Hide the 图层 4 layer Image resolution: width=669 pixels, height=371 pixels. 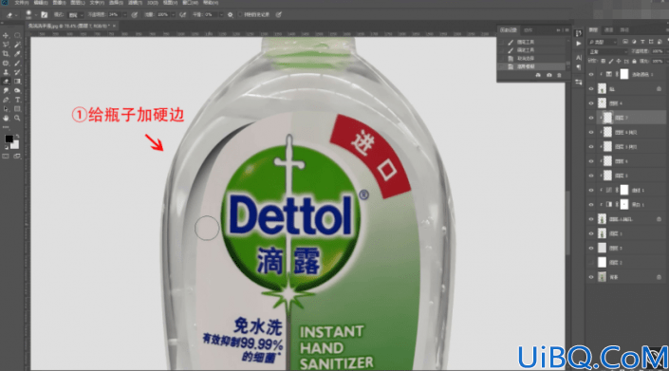point(591,103)
